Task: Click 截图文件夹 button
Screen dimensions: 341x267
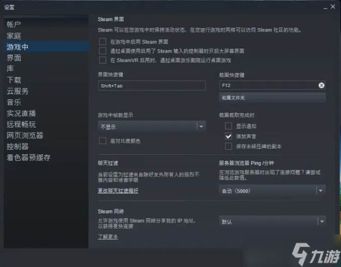Action: coord(272,98)
